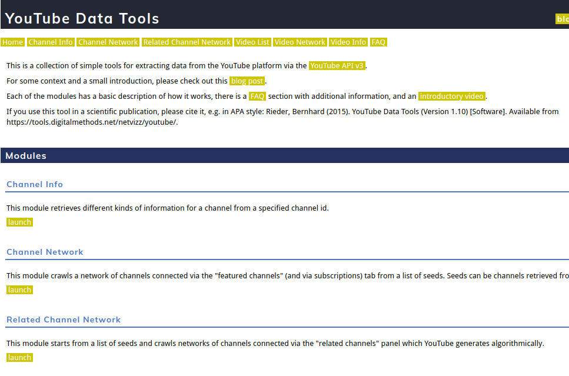Image resolution: width=569 pixels, height=376 pixels.
Task: Click the YouTube Data Tools title
Action: click(x=82, y=18)
